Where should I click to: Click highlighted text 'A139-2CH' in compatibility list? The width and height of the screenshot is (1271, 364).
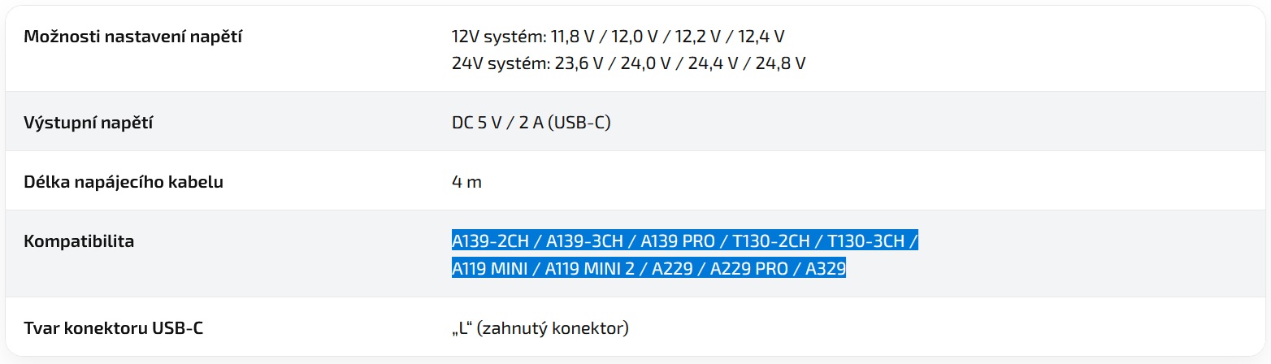point(490,241)
